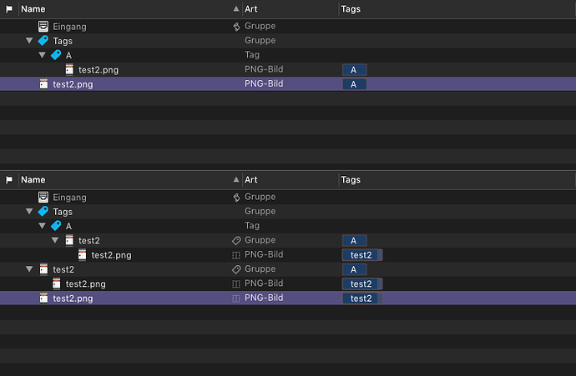Collapse tag A in the upper list
Screen dimensions: 576x376
43,55
